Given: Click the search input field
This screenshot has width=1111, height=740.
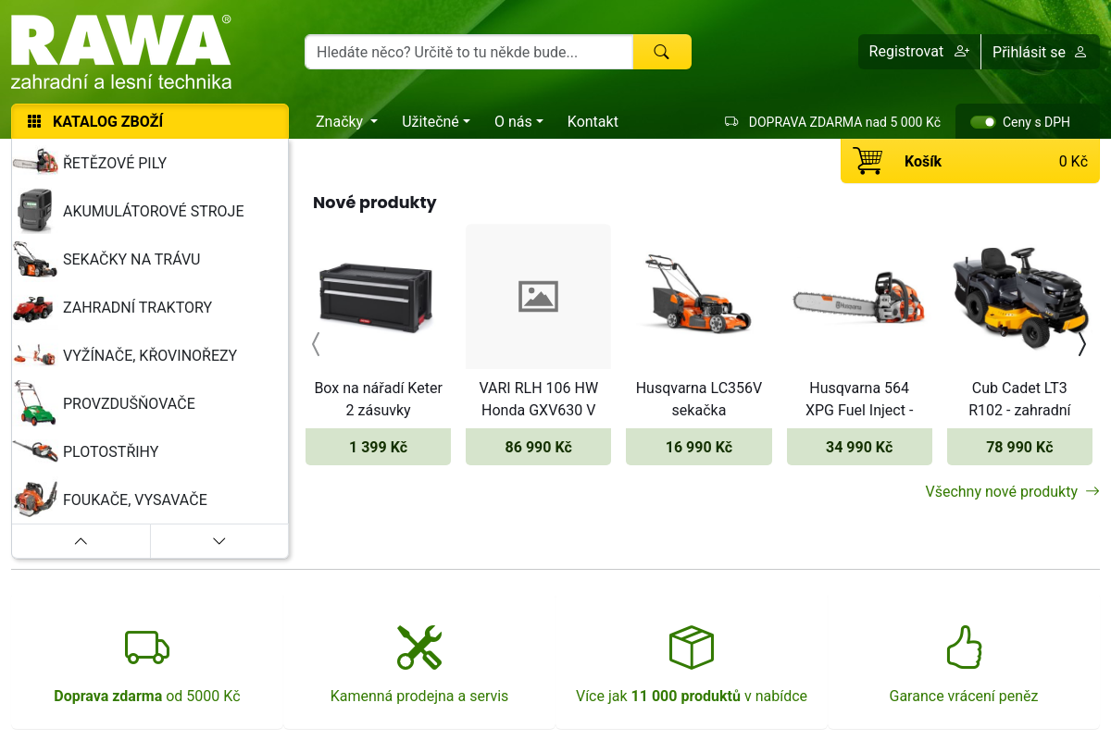Looking at the screenshot, I should pyautogui.click(x=468, y=52).
